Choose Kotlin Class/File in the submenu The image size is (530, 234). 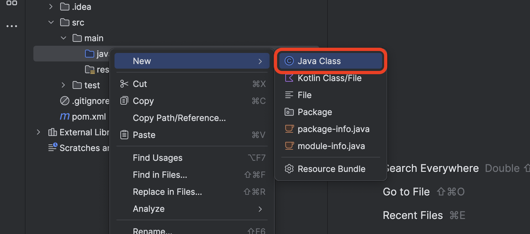coord(329,78)
